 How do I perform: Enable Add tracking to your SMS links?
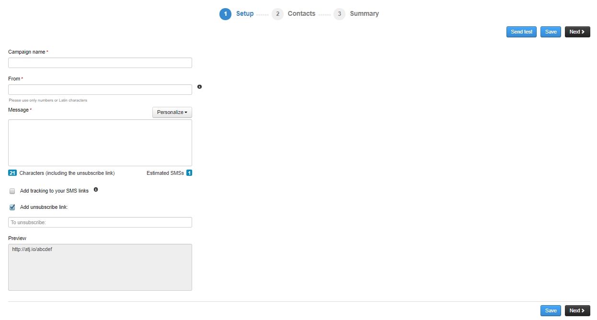tap(12, 191)
